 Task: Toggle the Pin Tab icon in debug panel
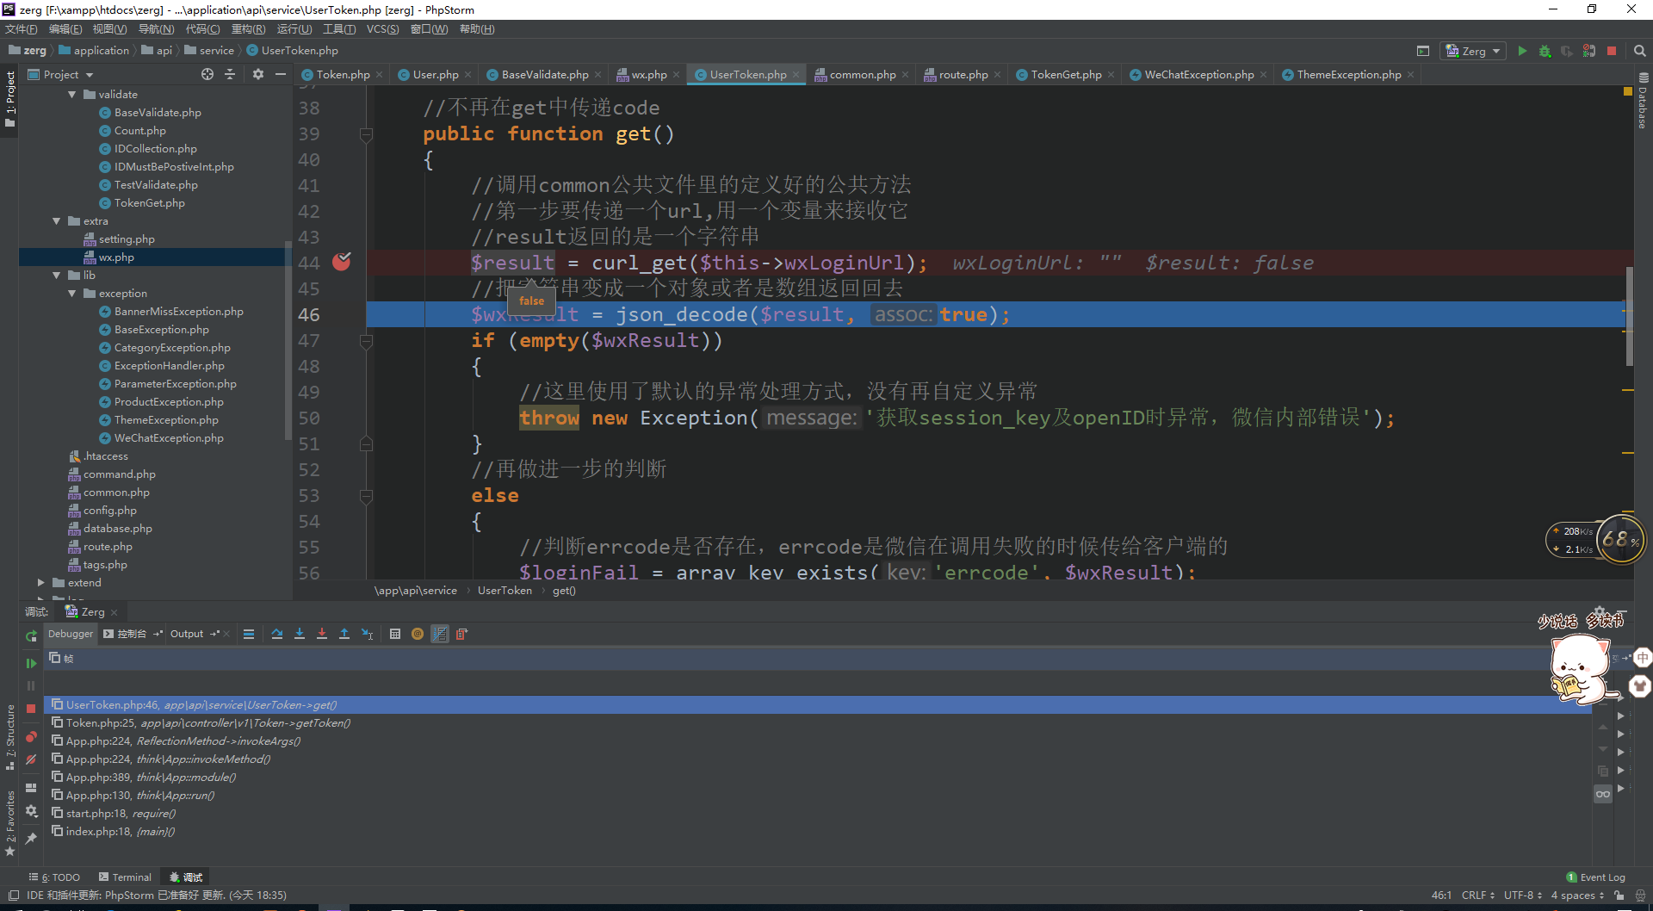tap(31, 838)
